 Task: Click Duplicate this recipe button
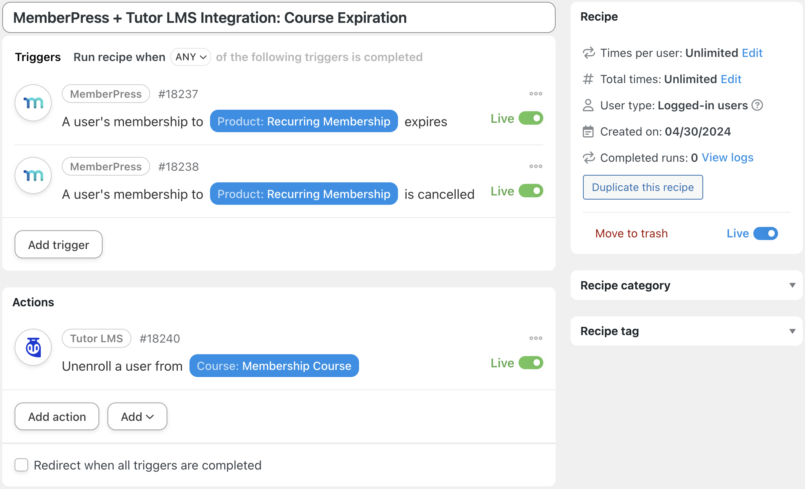(x=643, y=187)
